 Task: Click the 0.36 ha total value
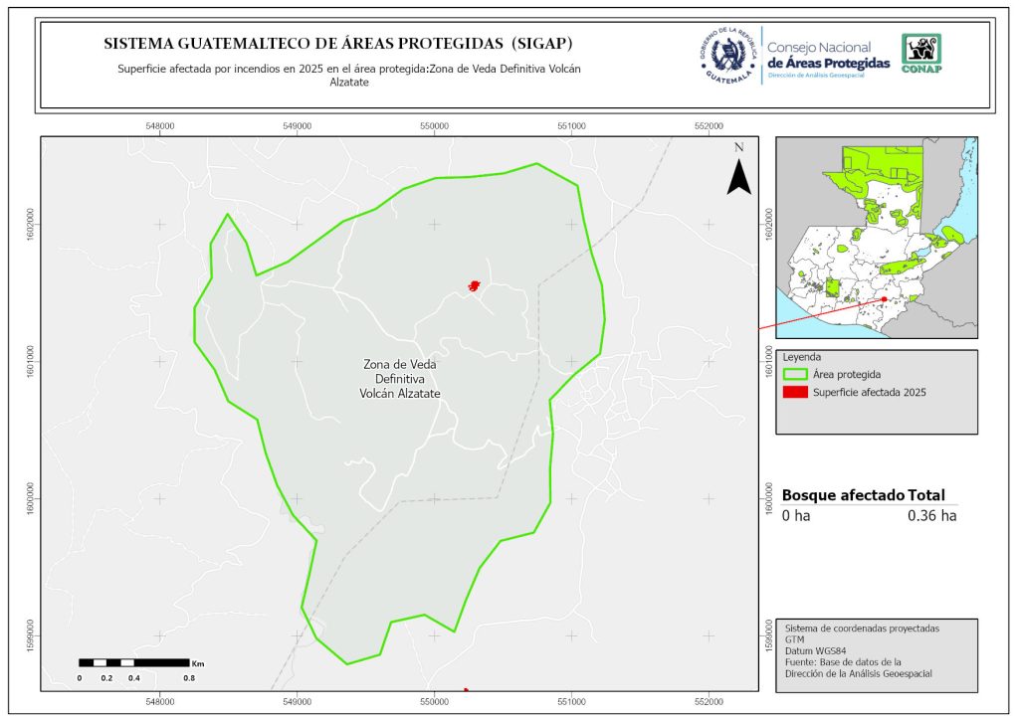pyautogui.click(x=931, y=516)
